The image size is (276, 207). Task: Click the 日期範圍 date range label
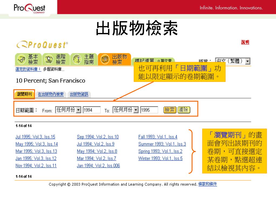pos(26,110)
